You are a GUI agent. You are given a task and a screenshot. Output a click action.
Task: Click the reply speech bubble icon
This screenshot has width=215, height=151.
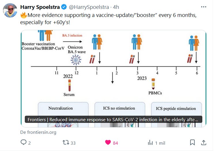[23, 142]
